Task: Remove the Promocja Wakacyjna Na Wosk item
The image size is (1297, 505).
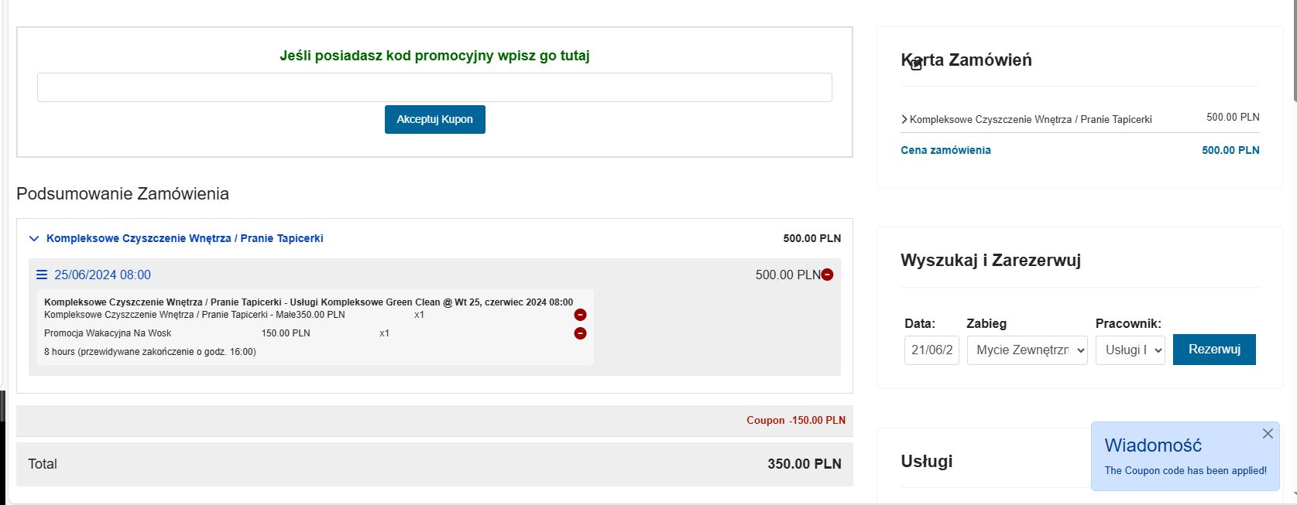Action: click(x=580, y=333)
